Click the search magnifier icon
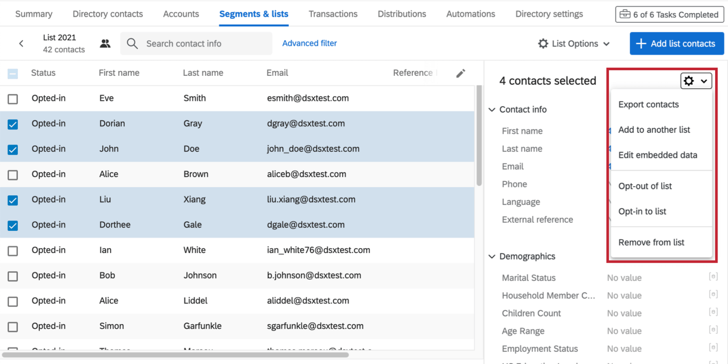728x364 pixels. pyautogui.click(x=133, y=43)
